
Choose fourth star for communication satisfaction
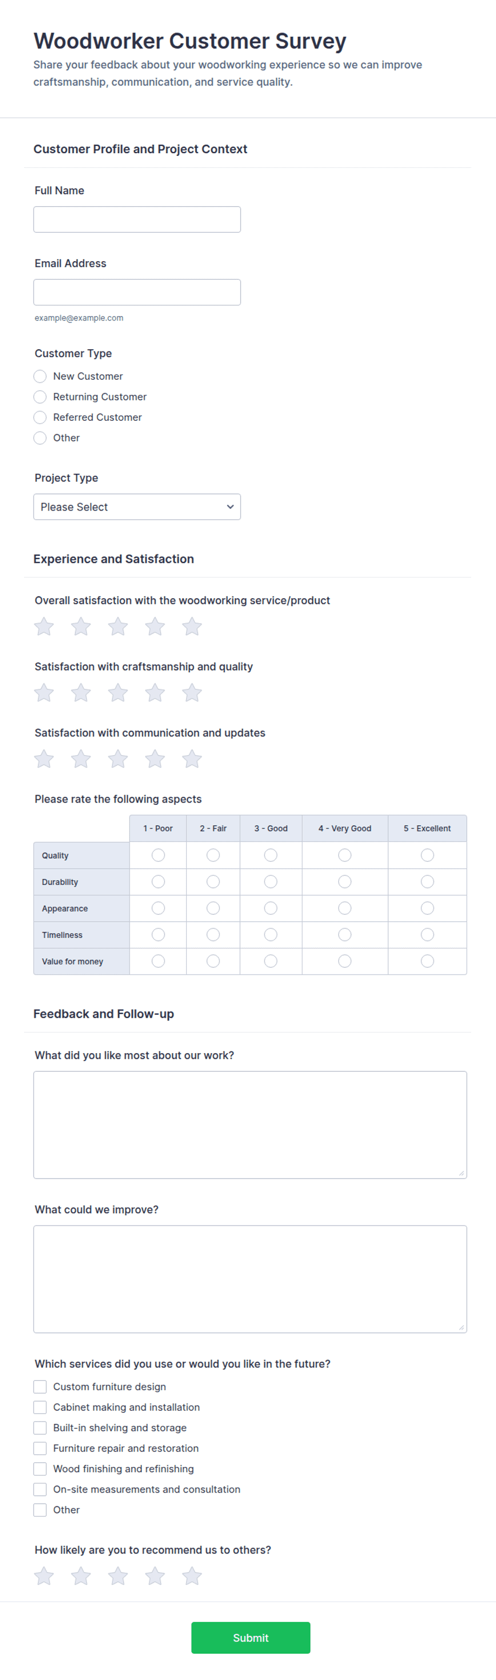[155, 759]
